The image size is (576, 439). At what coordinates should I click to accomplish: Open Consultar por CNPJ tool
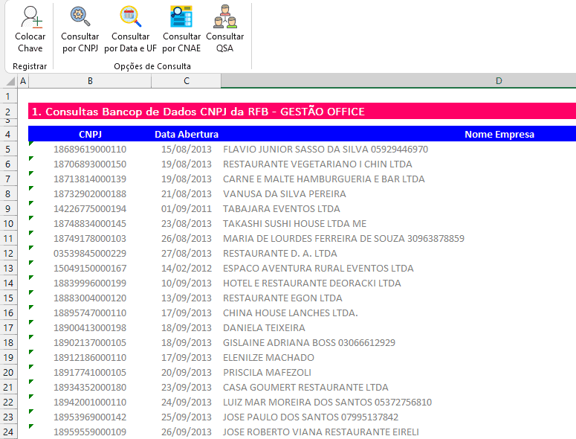point(80,18)
